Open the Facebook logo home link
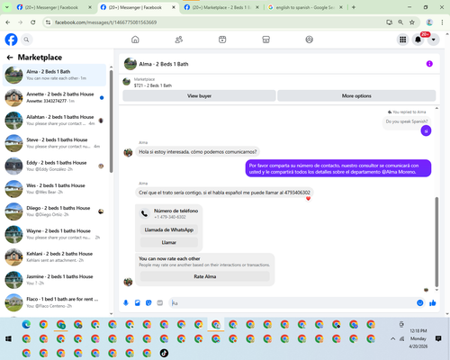 [x=11, y=40]
